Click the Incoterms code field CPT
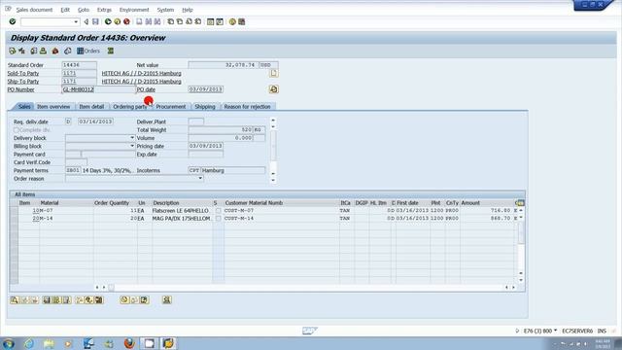Image resolution: width=622 pixels, height=350 pixels. [x=194, y=171]
